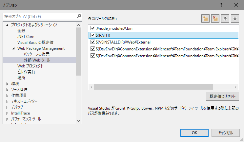This screenshot has width=244, height=142.
Task: Click the path list horizontal scrollbar thumb
Action: click(x=153, y=87)
